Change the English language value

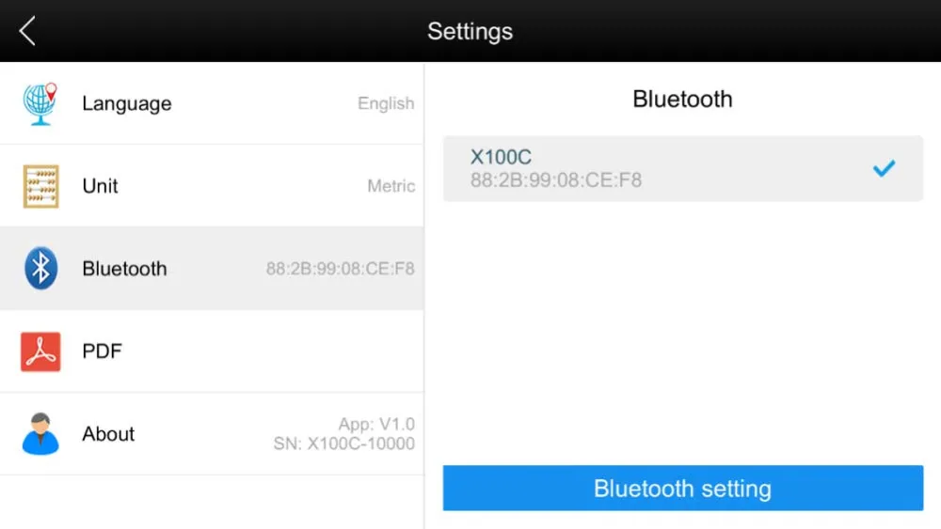click(x=386, y=103)
